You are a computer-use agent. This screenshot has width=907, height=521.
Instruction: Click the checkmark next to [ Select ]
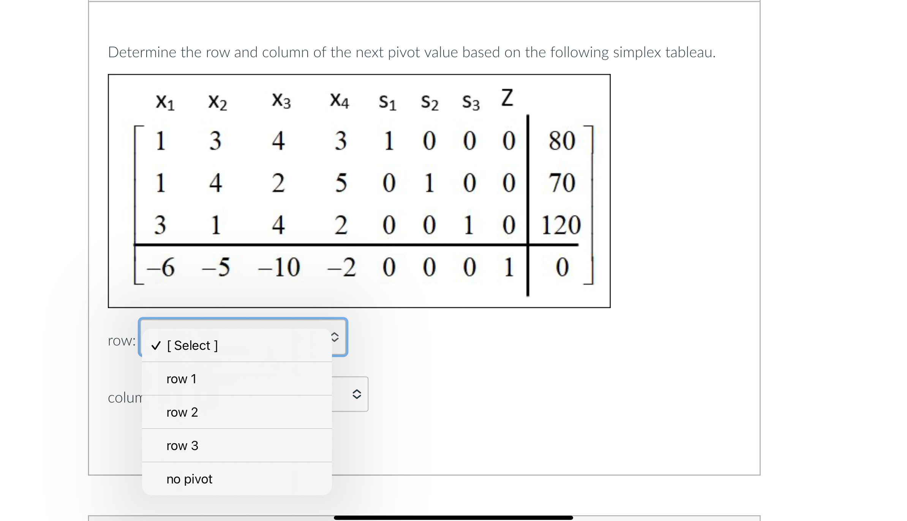click(155, 345)
